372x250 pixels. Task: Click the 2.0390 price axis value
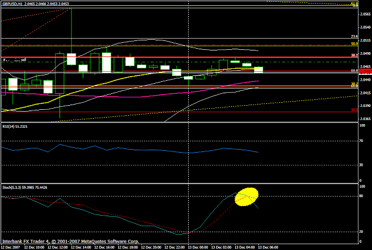(x=365, y=106)
